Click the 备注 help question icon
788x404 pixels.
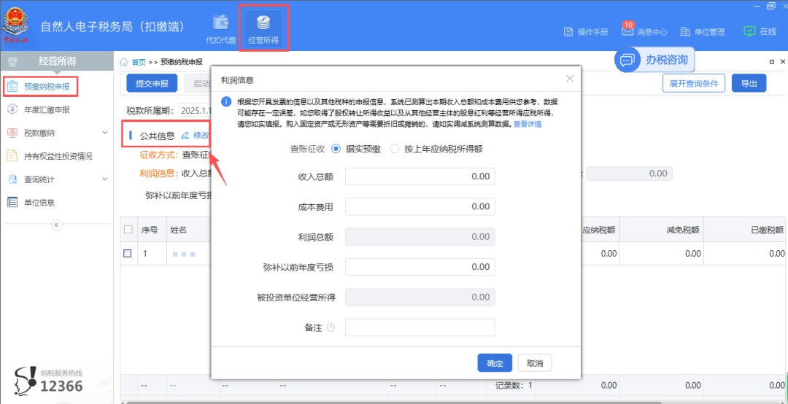coord(331,328)
